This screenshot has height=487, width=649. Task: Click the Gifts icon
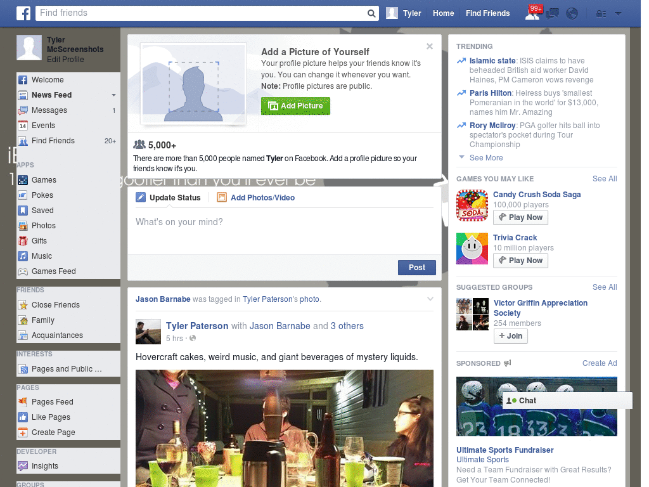23,241
